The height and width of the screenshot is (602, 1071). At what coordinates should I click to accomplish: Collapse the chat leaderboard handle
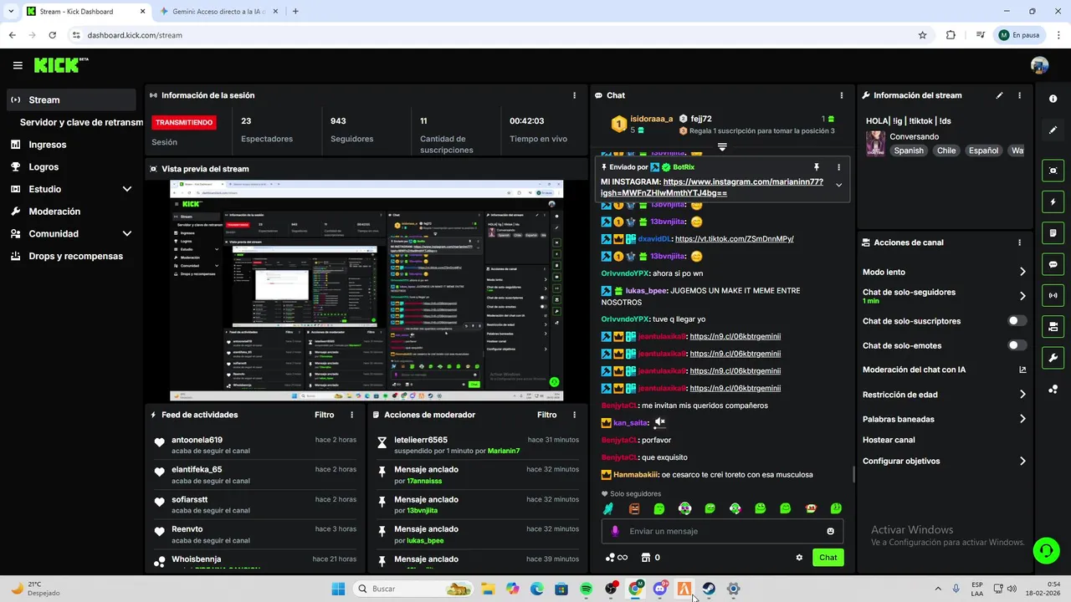(722, 147)
